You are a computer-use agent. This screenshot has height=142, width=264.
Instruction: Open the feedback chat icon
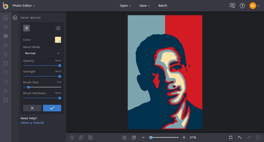click(232, 6)
